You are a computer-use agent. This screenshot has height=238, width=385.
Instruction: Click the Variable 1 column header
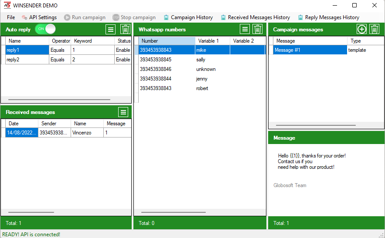point(213,41)
